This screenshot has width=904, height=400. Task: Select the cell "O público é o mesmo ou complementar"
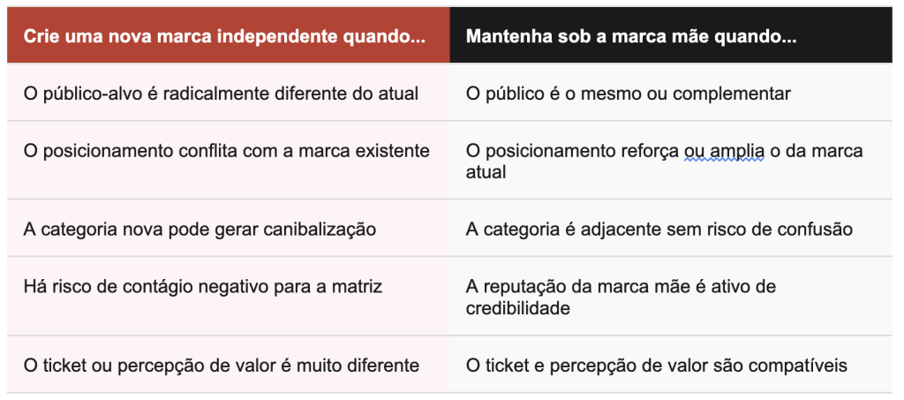click(628, 93)
